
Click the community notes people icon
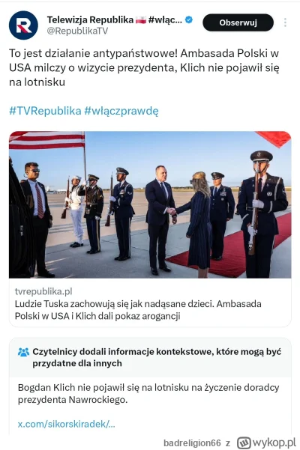[23, 352]
